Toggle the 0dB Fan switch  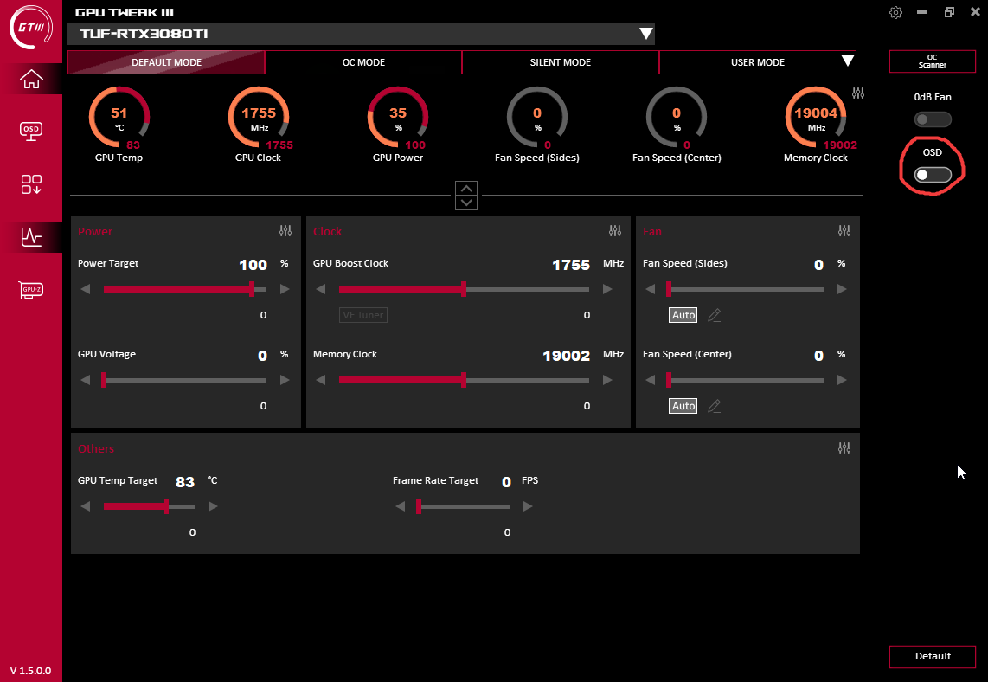(x=933, y=119)
